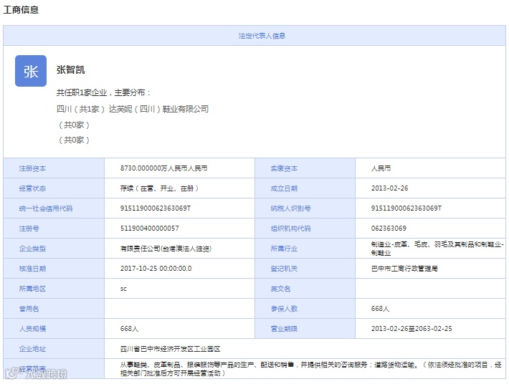509x384 pixels.
Task: Click the 四川（共1家） region label
Action: pos(80,109)
